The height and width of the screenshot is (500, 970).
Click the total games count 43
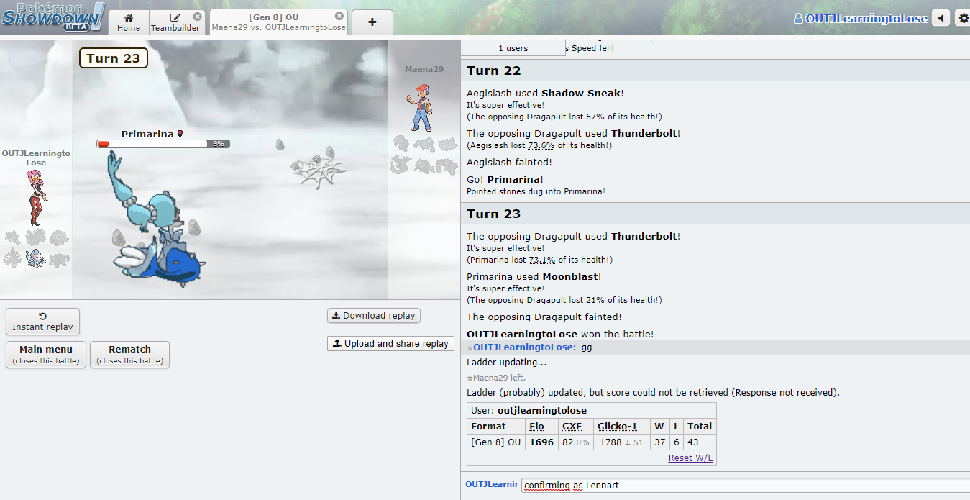[693, 442]
